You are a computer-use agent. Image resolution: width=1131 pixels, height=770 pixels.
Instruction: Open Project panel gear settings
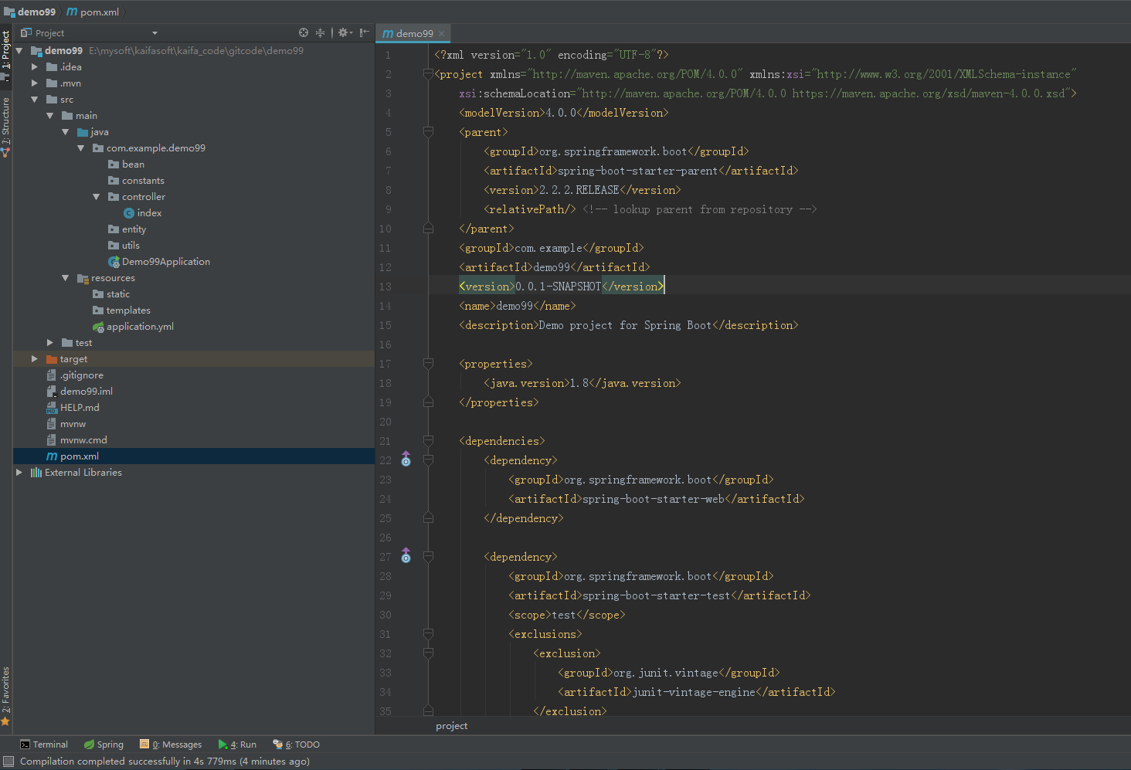coord(344,32)
